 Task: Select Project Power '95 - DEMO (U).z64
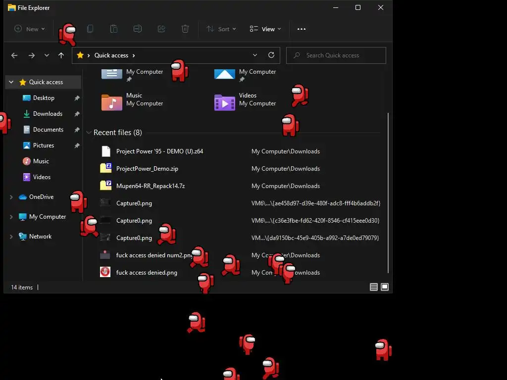(x=160, y=151)
